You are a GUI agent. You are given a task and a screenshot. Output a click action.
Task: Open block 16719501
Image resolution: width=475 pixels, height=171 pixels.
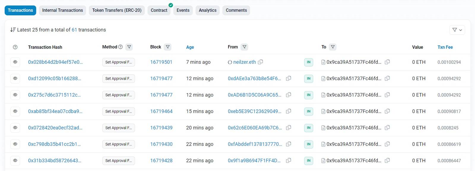161,62
